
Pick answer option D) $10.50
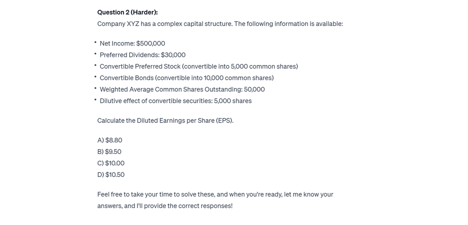click(110, 175)
